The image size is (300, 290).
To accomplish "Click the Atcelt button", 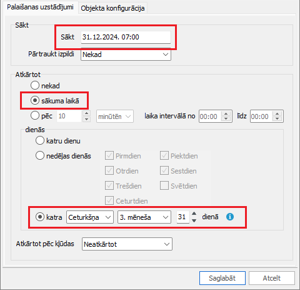I will [272, 278].
